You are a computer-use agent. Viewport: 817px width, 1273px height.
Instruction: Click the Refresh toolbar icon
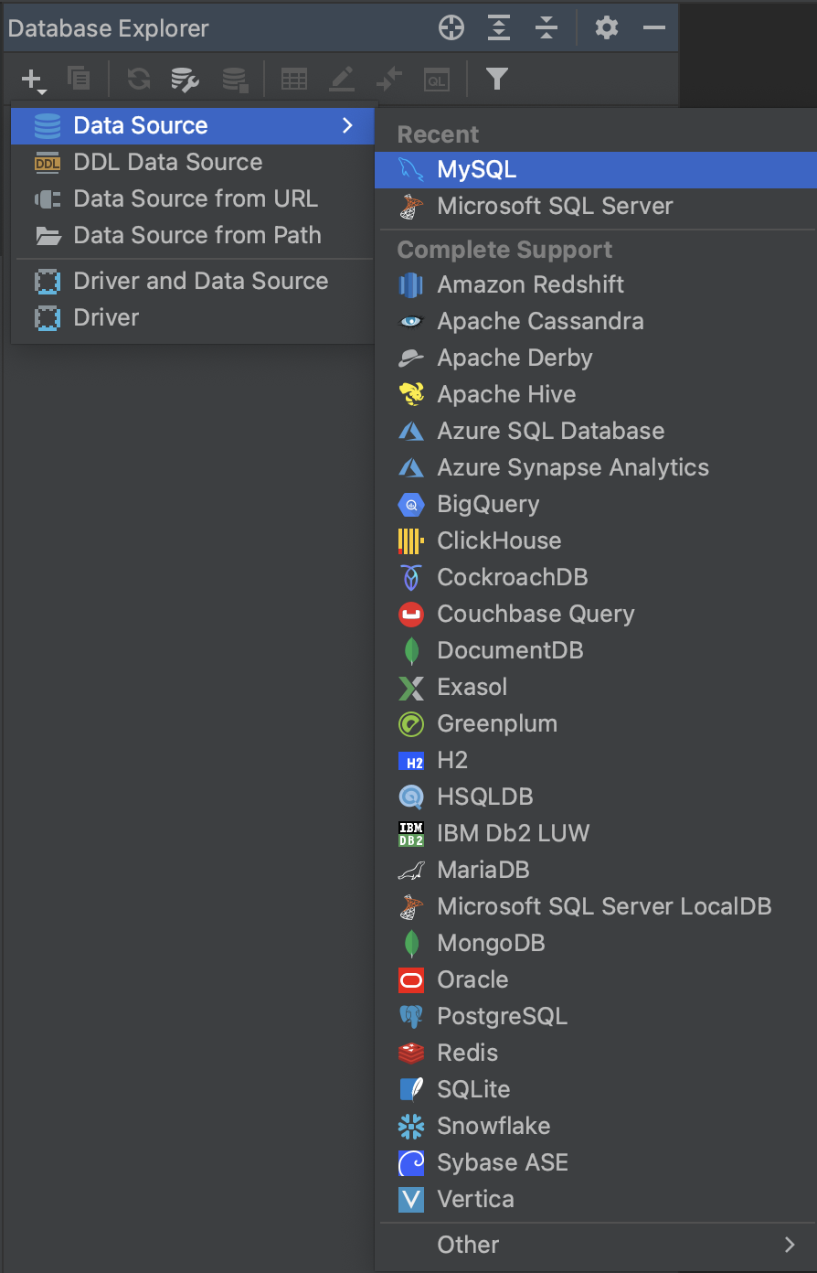pos(139,80)
